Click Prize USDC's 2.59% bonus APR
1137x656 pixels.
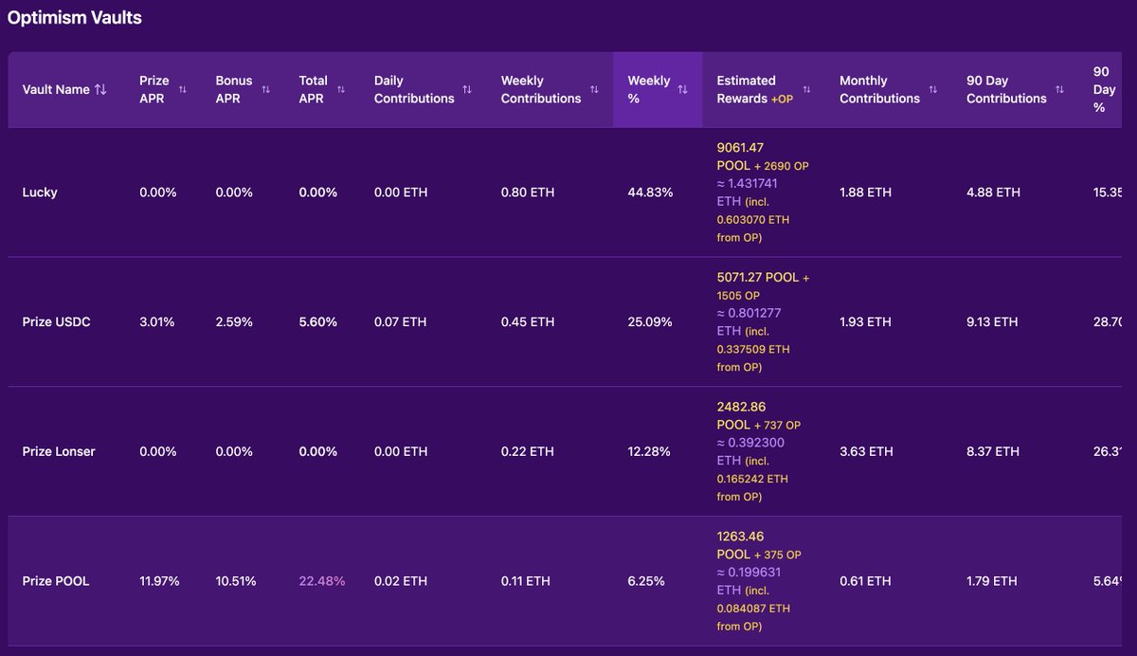234,322
